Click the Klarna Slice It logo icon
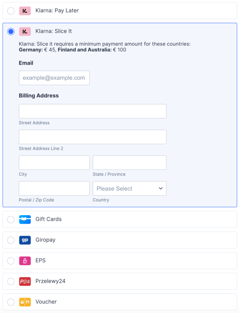 pyautogui.click(x=25, y=31)
